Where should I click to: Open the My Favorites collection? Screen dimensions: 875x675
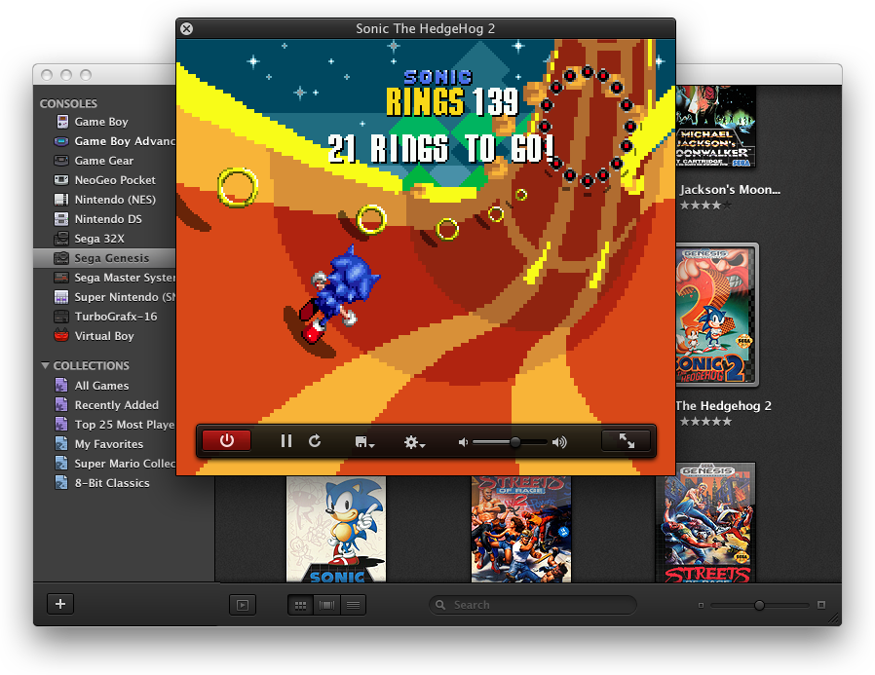tap(108, 444)
